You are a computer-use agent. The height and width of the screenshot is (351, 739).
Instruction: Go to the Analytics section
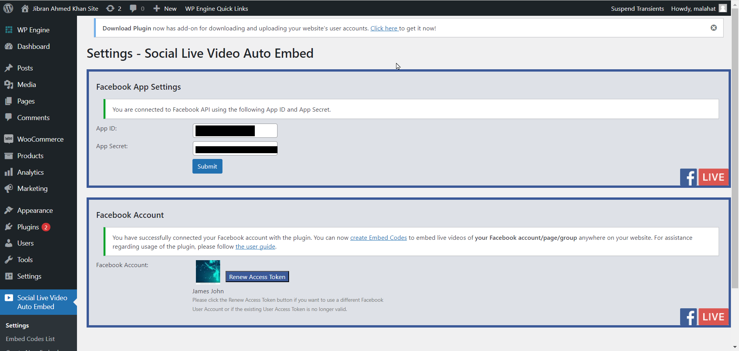(30, 172)
